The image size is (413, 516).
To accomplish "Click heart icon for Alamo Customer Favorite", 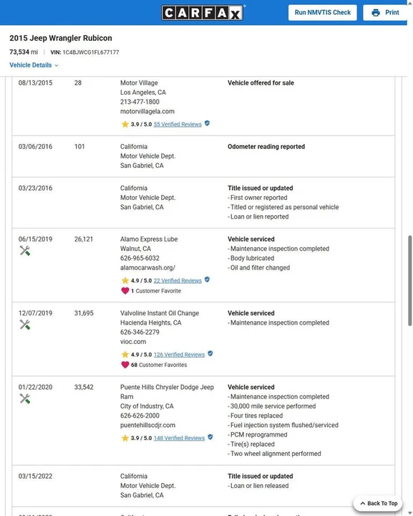I will pos(125,290).
